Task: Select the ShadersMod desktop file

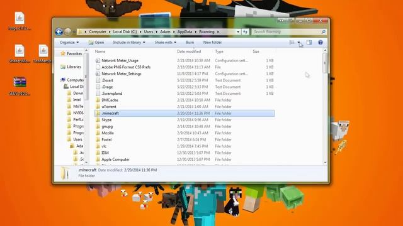Action: (20, 51)
